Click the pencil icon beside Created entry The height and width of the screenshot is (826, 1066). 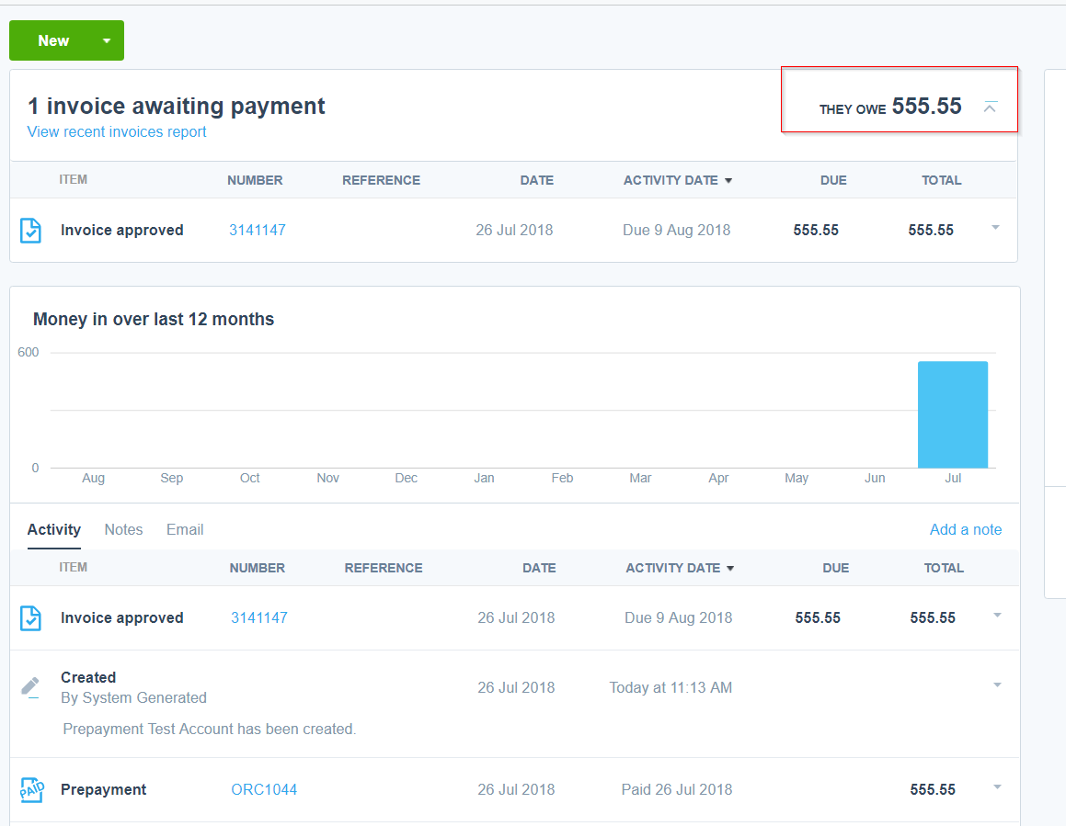[x=30, y=686]
